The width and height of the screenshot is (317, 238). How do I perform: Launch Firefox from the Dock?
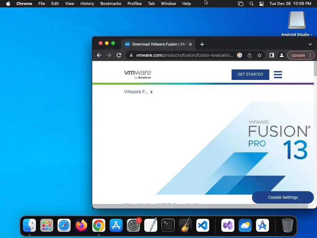81,225
